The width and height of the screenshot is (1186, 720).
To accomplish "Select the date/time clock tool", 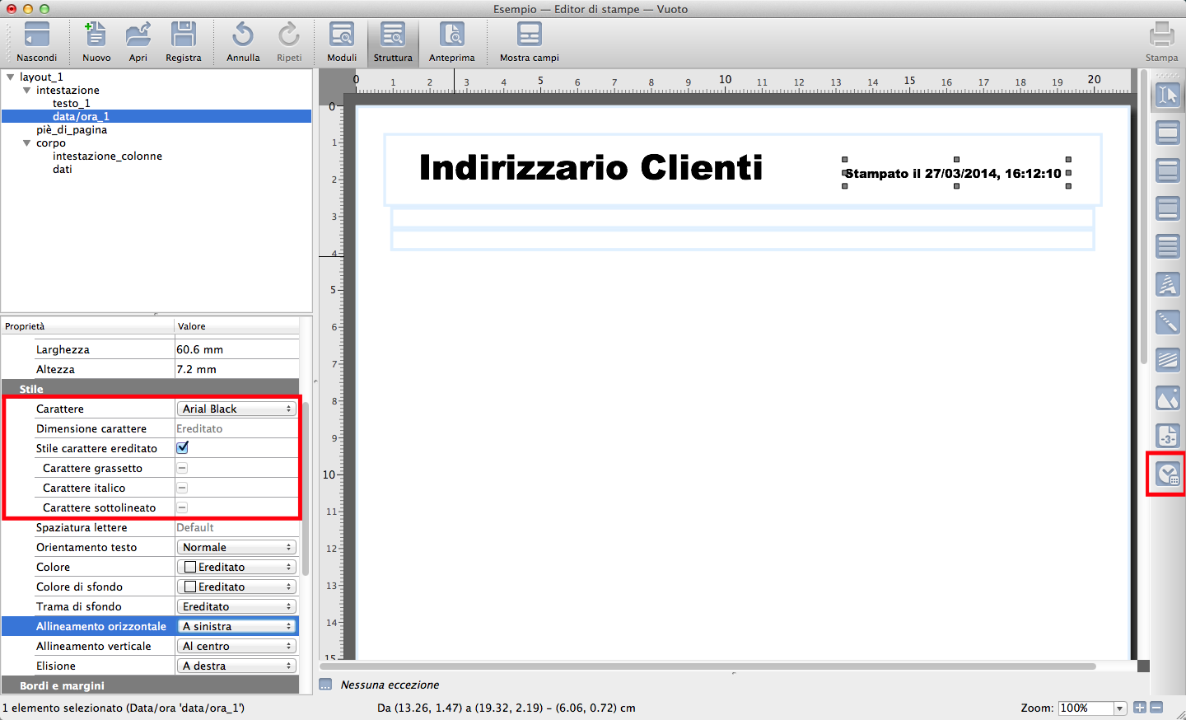I will coord(1167,475).
